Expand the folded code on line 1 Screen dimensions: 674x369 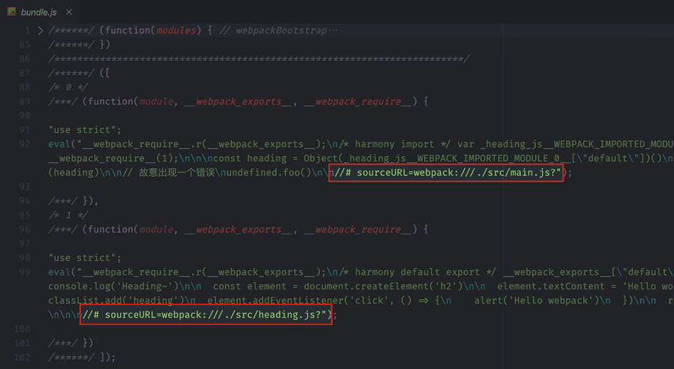click(40, 31)
